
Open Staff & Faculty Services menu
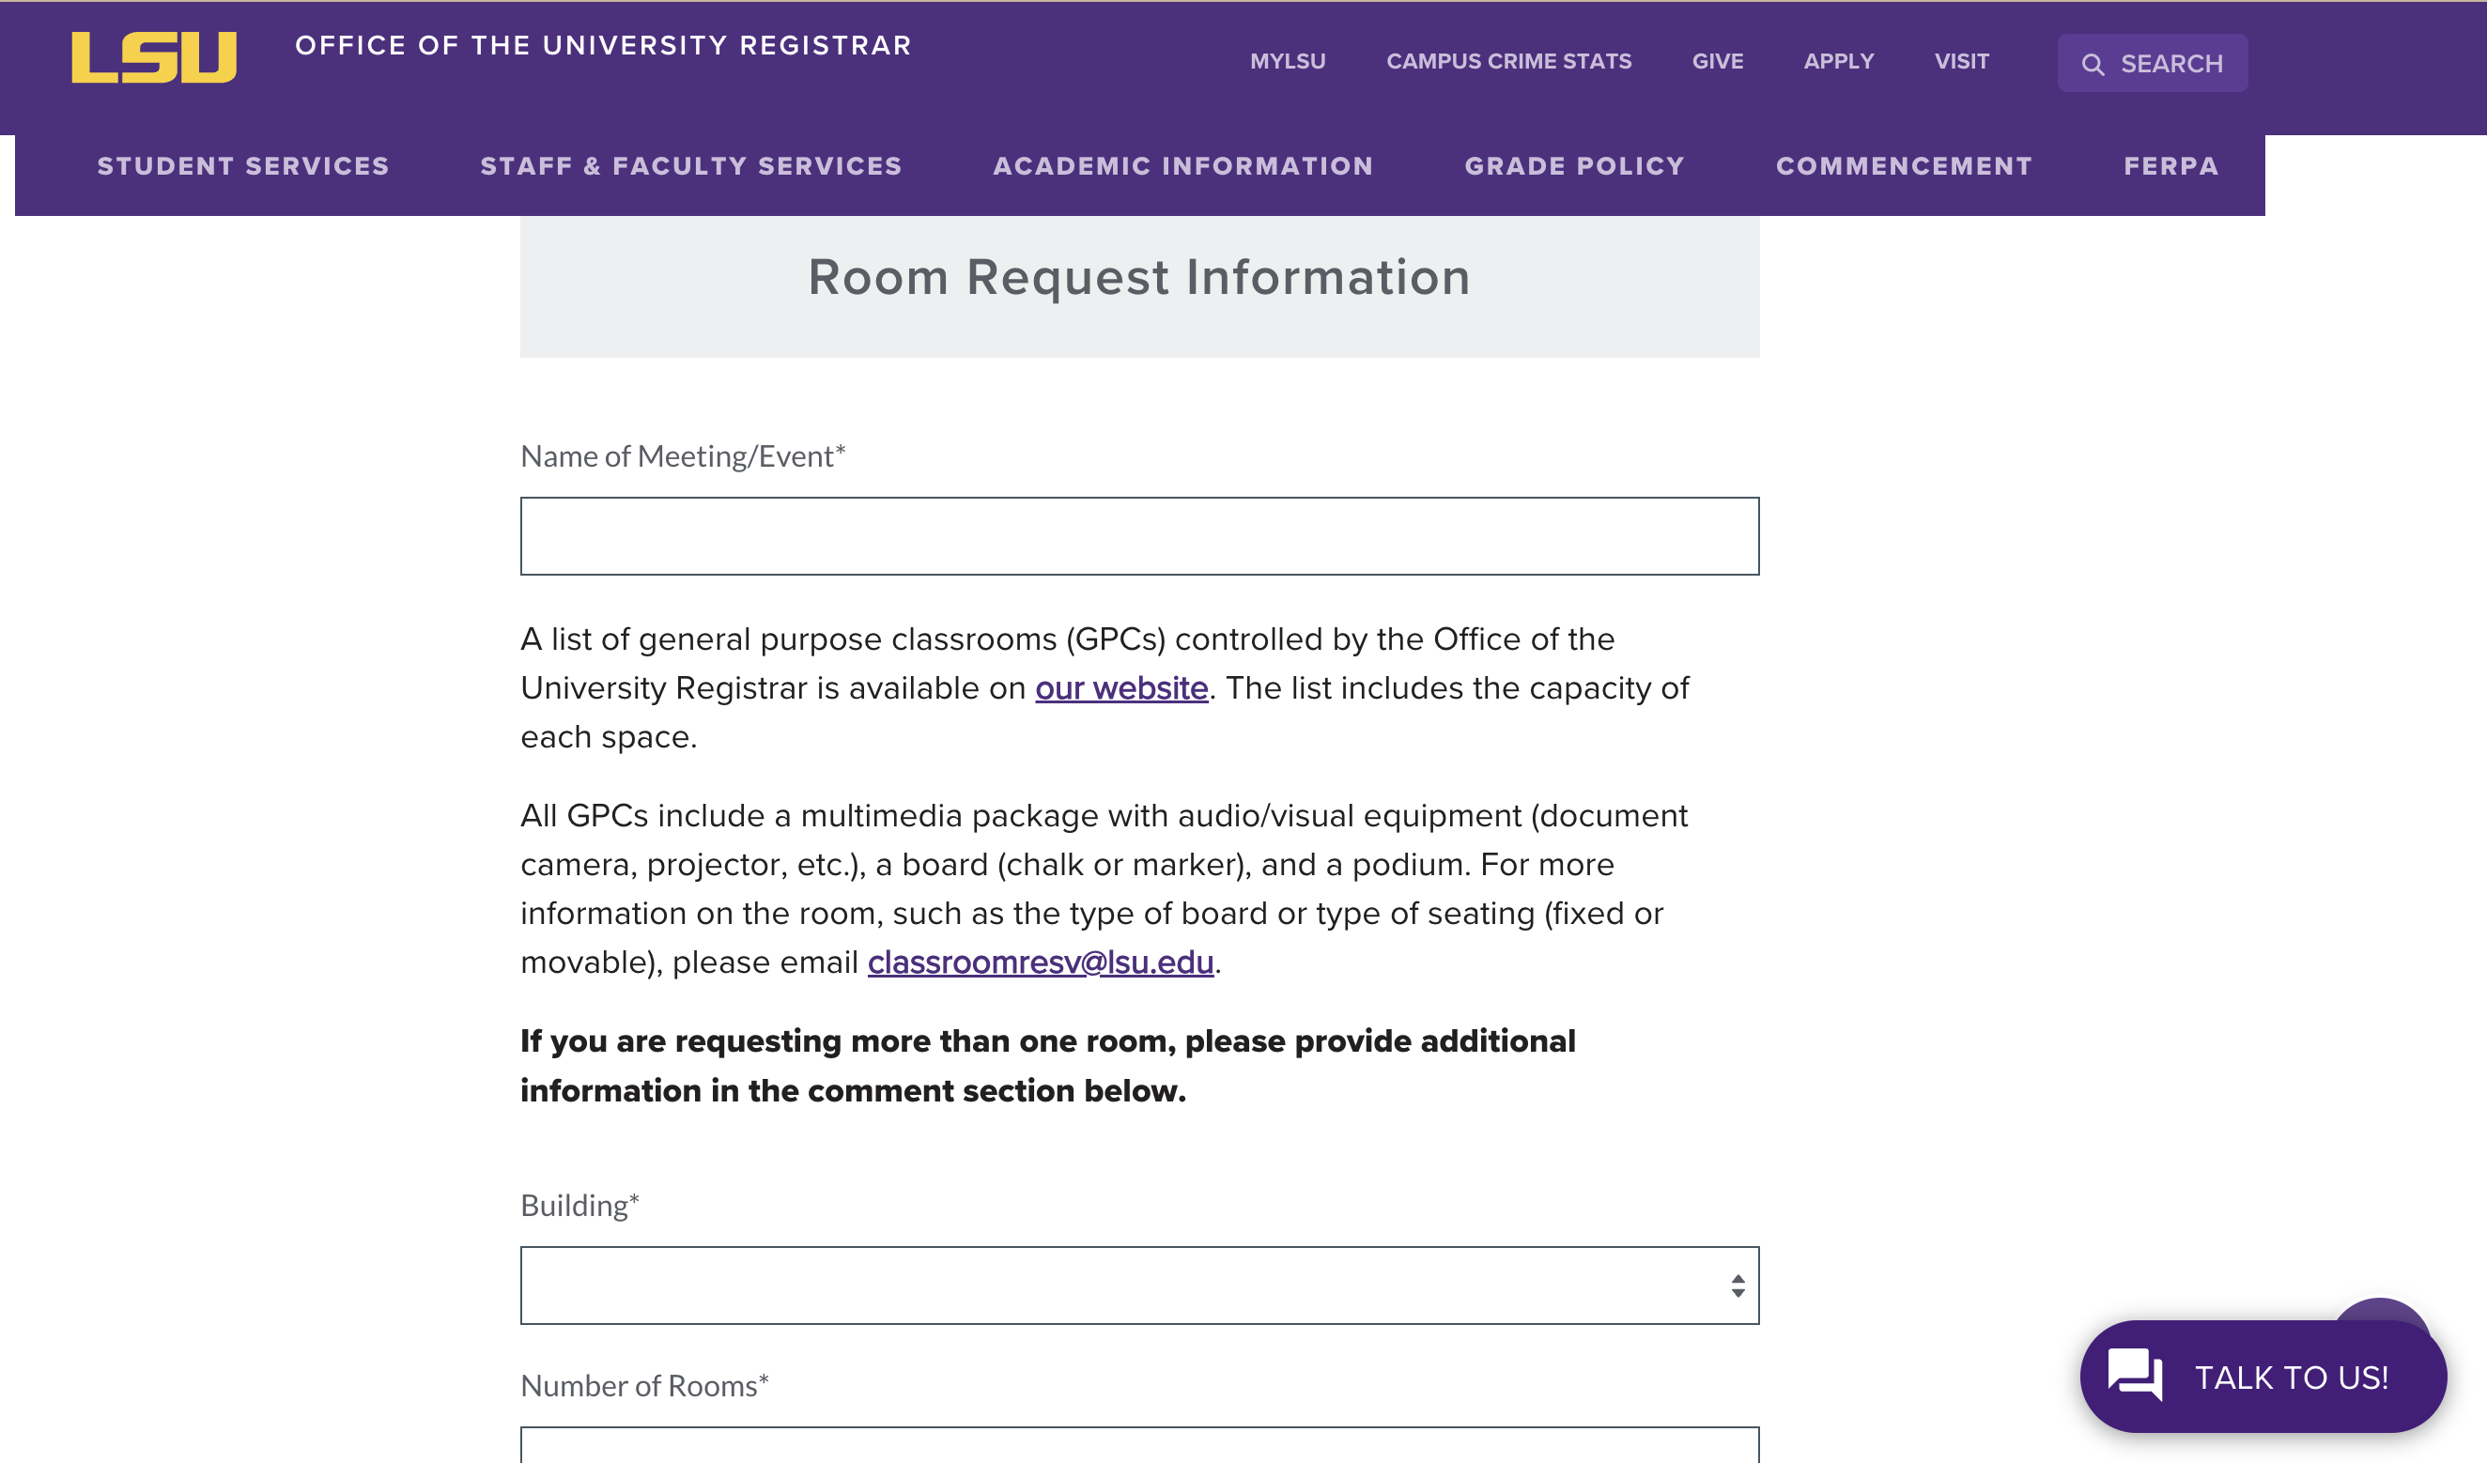point(691,165)
